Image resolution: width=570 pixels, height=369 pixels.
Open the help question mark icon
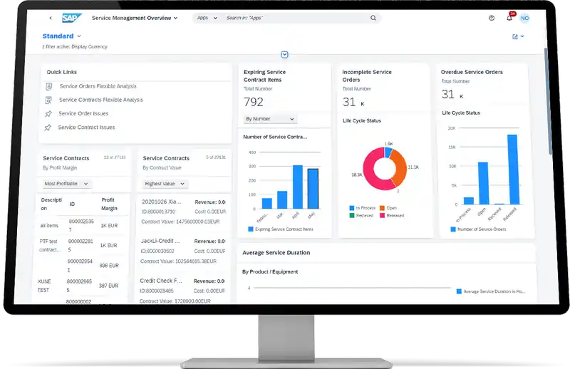tap(492, 18)
